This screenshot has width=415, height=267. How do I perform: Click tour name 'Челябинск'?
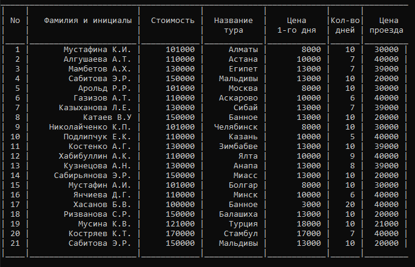236,127
